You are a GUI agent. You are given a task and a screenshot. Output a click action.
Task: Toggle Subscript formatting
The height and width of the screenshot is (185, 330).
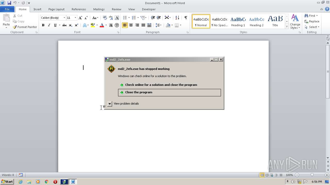[71, 25]
